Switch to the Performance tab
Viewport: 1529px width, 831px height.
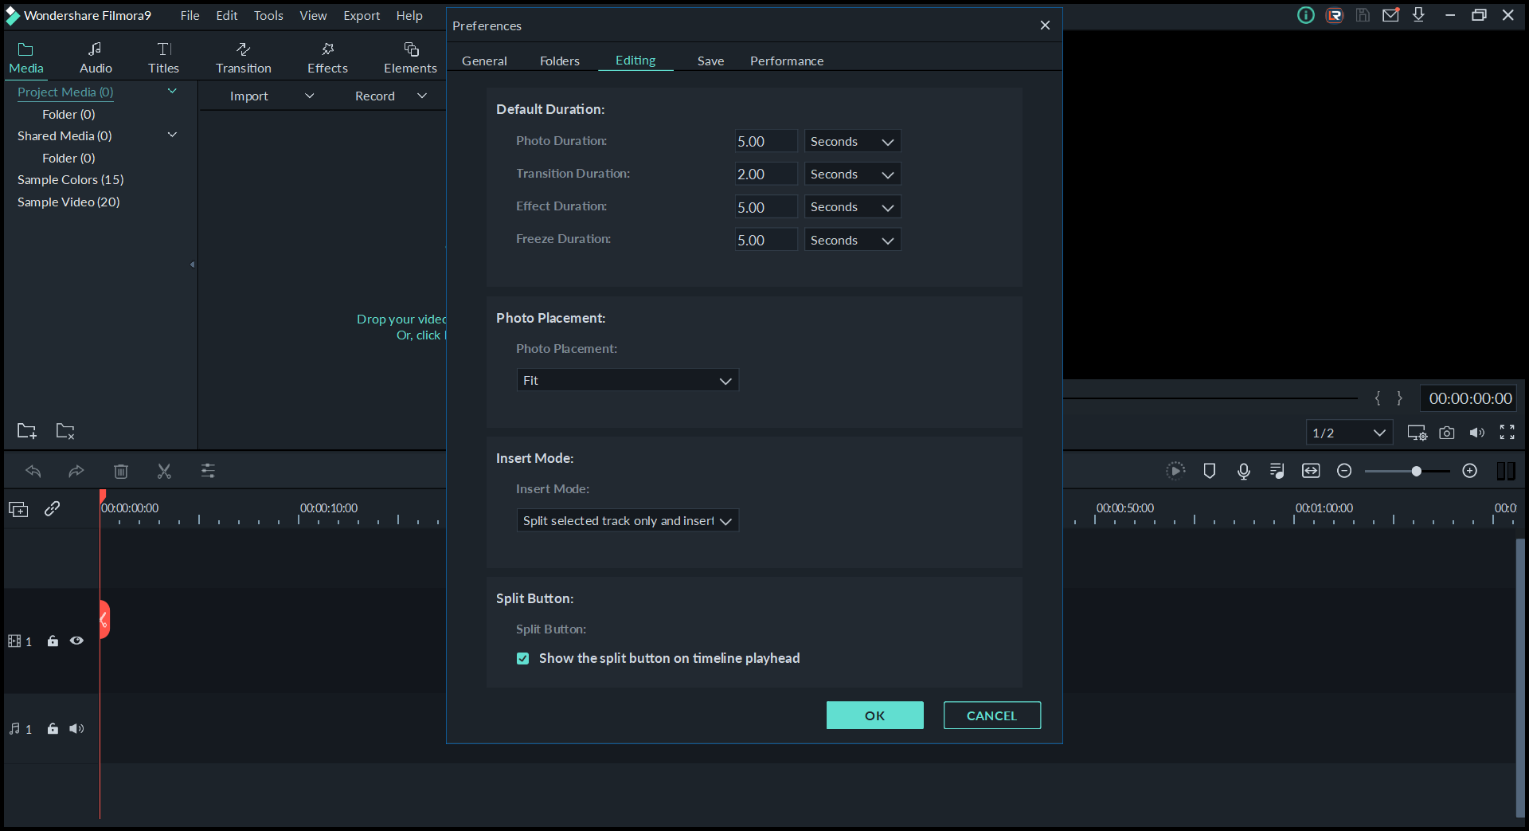click(787, 61)
